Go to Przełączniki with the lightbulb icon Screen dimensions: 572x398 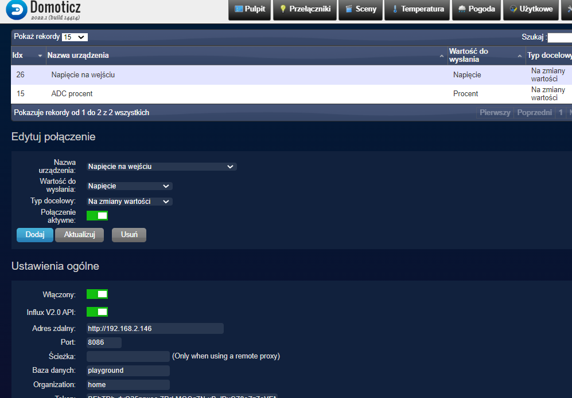(x=305, y=10)
